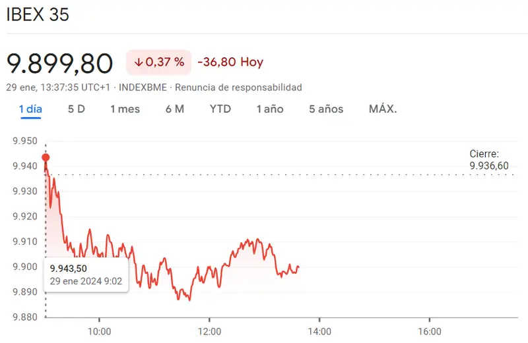Click the 14:00 time axis label
Image resolution: width=528 pixels, height=343 pixels.
(319, 330)
